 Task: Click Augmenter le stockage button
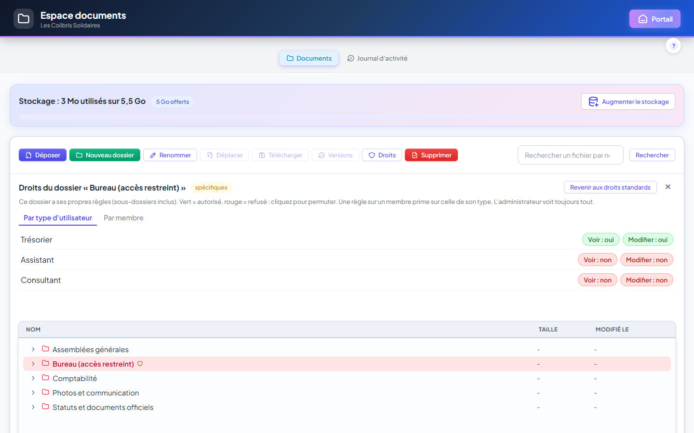click(628, 102)
